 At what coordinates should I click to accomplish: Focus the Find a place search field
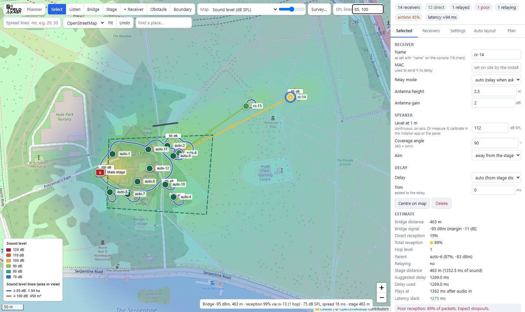click(163, 23)
